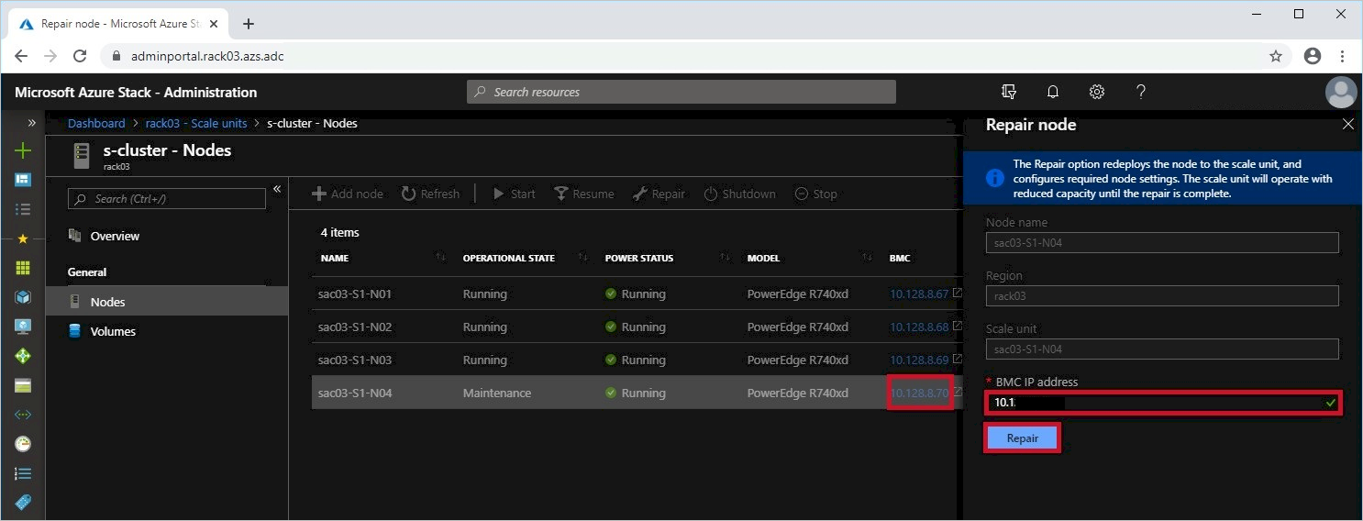This screenshot has height=521, width=1363.
Task: Click the Search resources box
Action: coord(681,92)
